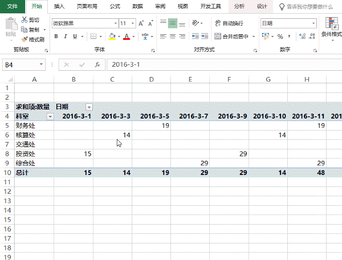Image resolution: width=342 pixels, height=260 pixels.
Task: Switch to Data (数据) tab
Action: pyautogui.click(x=137, y=6)
